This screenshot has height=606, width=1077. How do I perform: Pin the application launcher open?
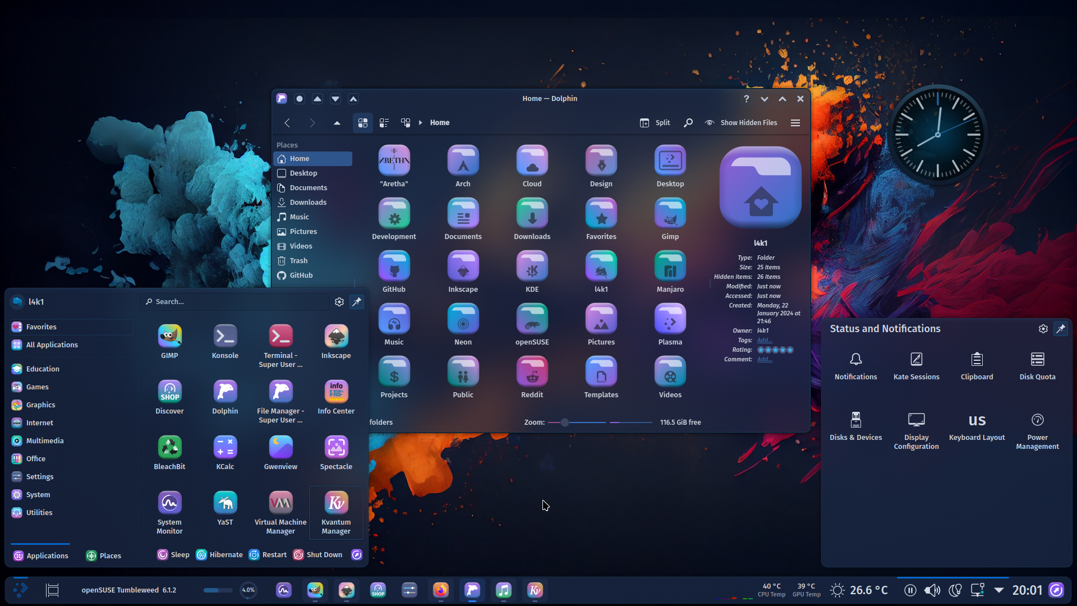(357, 302)
